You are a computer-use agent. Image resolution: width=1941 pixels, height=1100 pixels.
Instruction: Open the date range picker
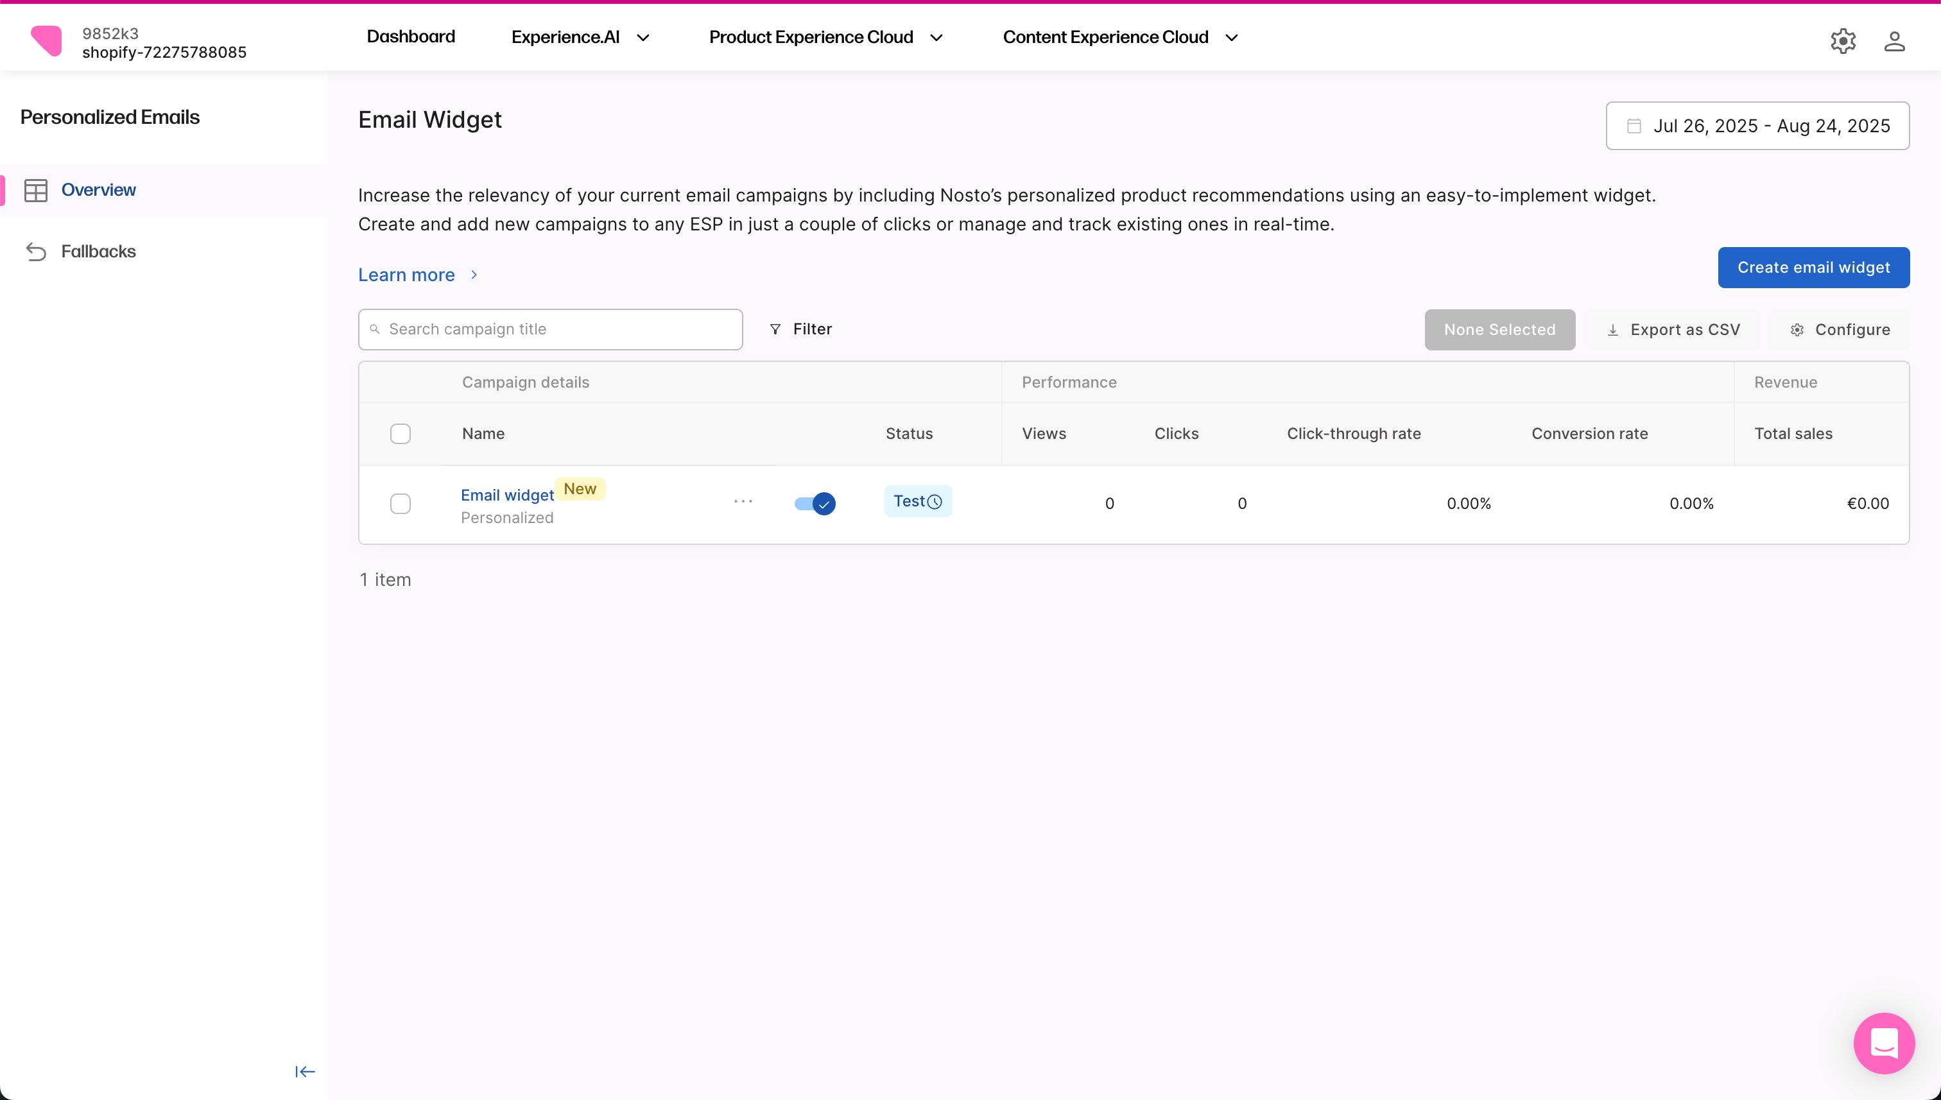1757,126
